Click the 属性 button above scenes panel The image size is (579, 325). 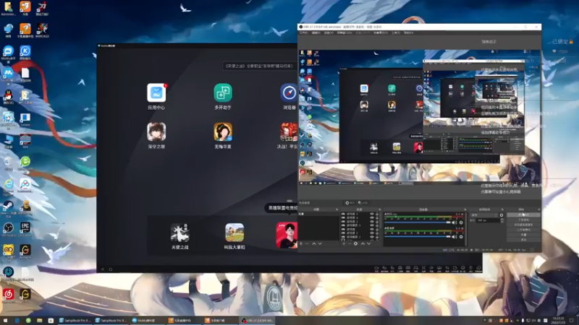[x=350, y=203]
